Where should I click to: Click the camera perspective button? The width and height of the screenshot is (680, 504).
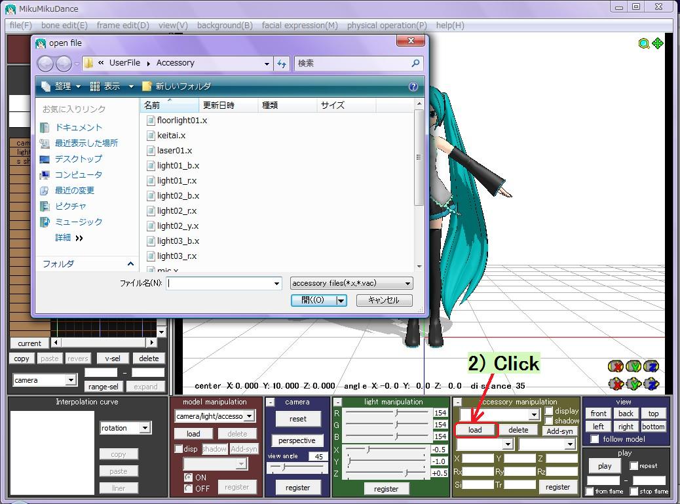click(x=297, y=440)
